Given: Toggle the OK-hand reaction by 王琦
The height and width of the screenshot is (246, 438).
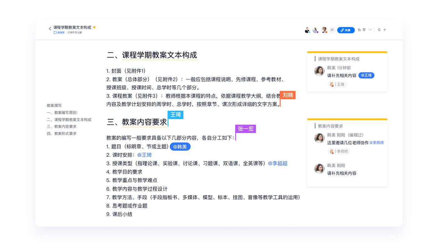Looking at the screenshot, I should tap(337, 84).
